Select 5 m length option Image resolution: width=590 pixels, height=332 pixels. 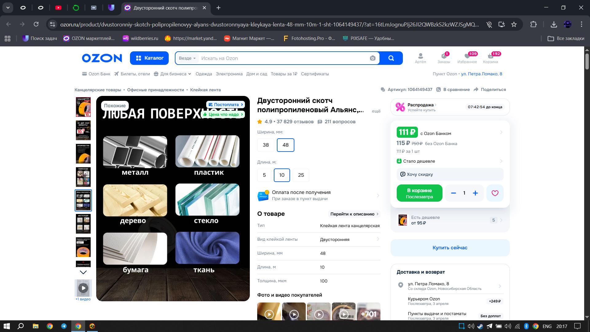point(264,175)
